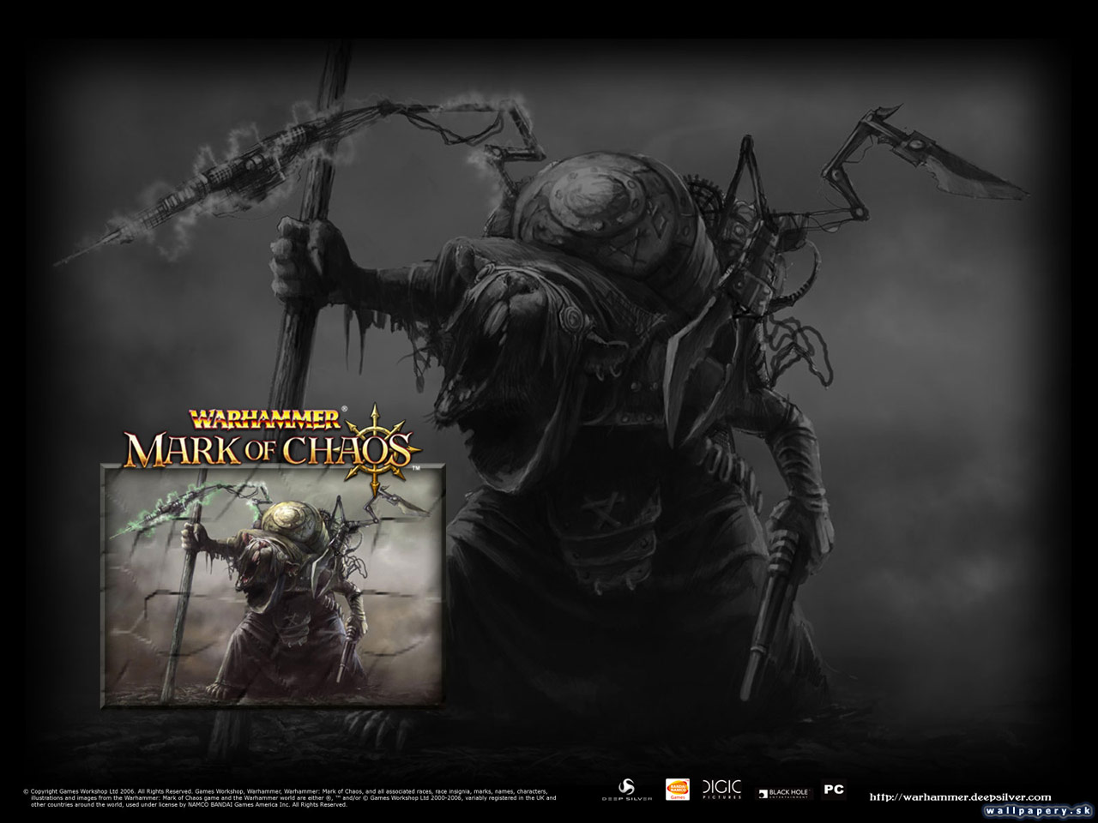Click the eight-pointed Chaos star emblem

pyautogui.click(x=376, y=448)
